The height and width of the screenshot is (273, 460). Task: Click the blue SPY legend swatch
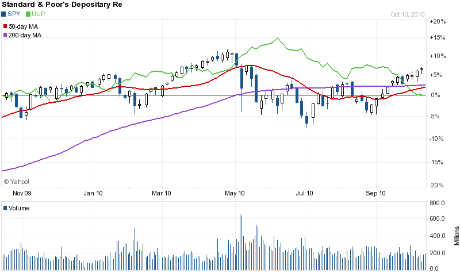[5, 13]
